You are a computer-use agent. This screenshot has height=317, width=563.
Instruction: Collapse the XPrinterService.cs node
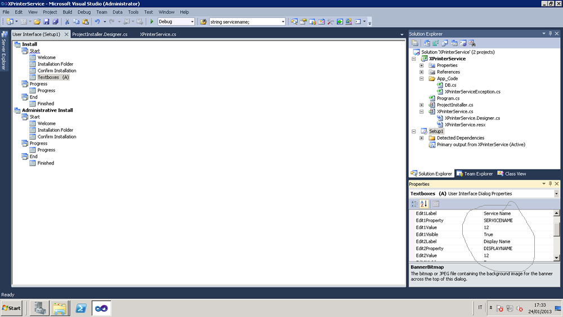[x=422, y=111]
